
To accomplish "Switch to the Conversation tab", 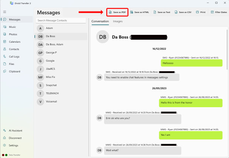I will 100,21.
